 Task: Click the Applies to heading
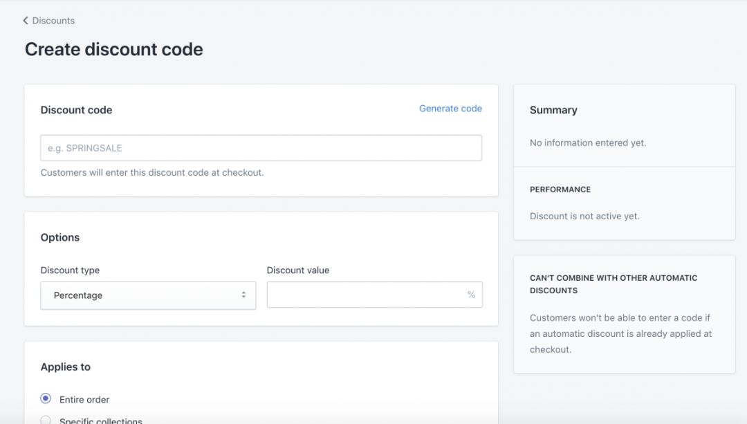click(x=66, y=367)
